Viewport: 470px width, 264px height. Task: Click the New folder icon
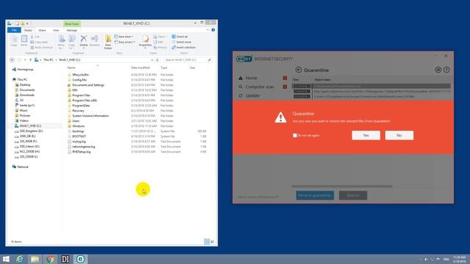pos(108,43)
